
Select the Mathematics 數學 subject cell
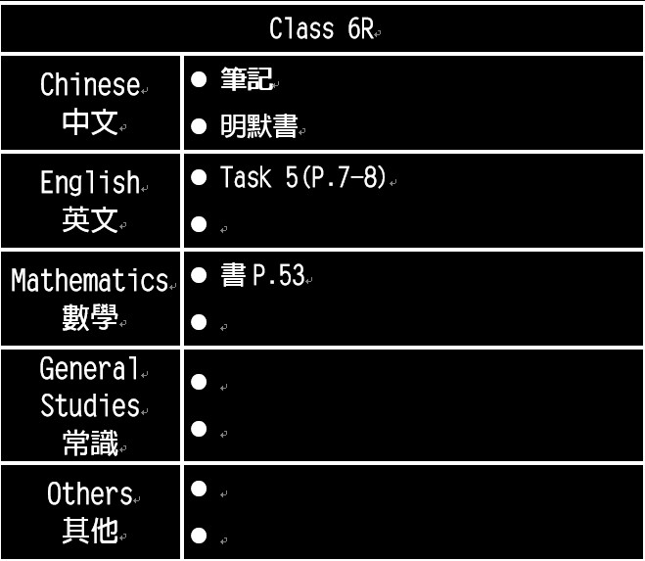pyautogui.click(x=90, y=299)
